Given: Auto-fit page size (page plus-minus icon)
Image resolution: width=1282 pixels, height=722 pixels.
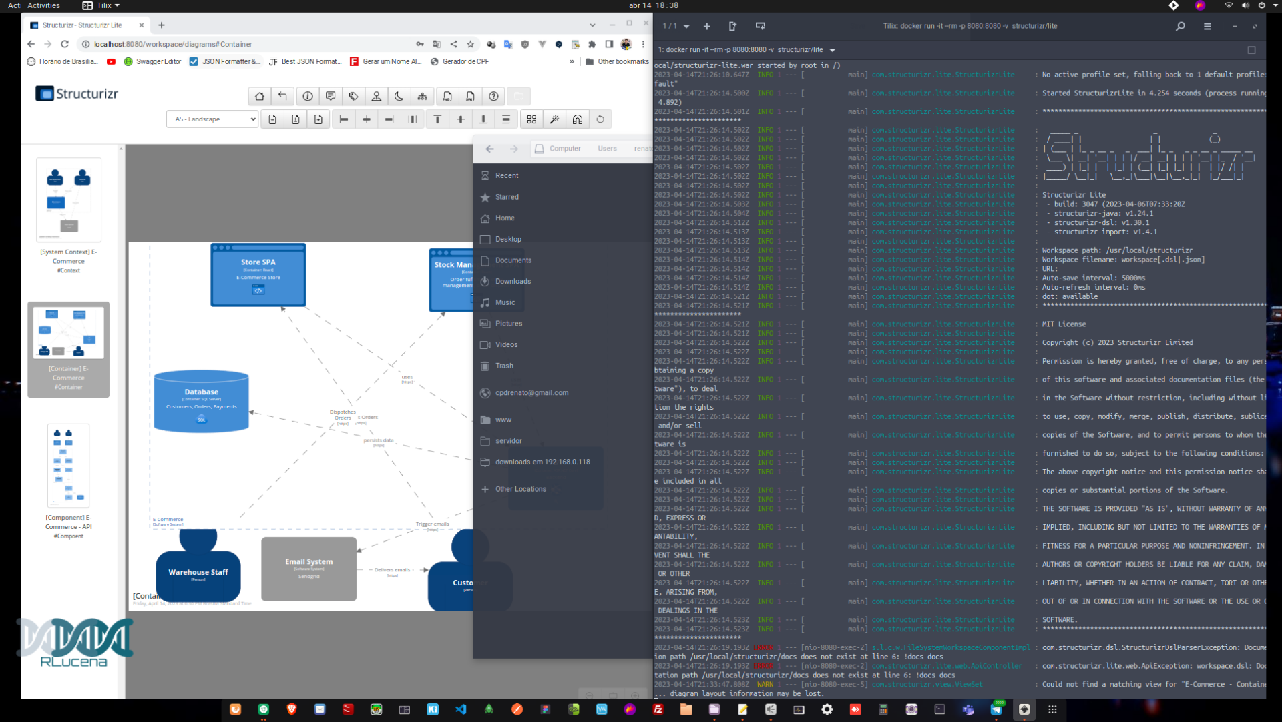Looking at the screenshot, I should click(296, 119).
